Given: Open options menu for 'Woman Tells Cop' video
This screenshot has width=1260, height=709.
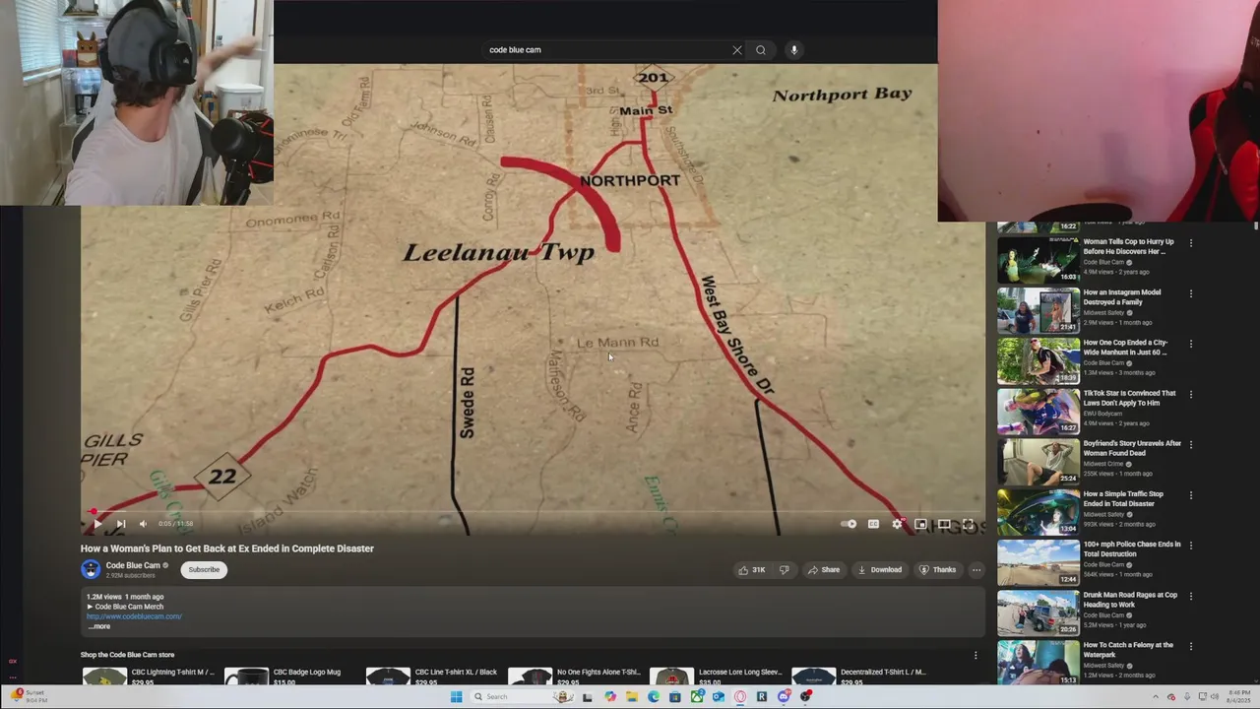Looking at the screenshot, I should 1190,243.
